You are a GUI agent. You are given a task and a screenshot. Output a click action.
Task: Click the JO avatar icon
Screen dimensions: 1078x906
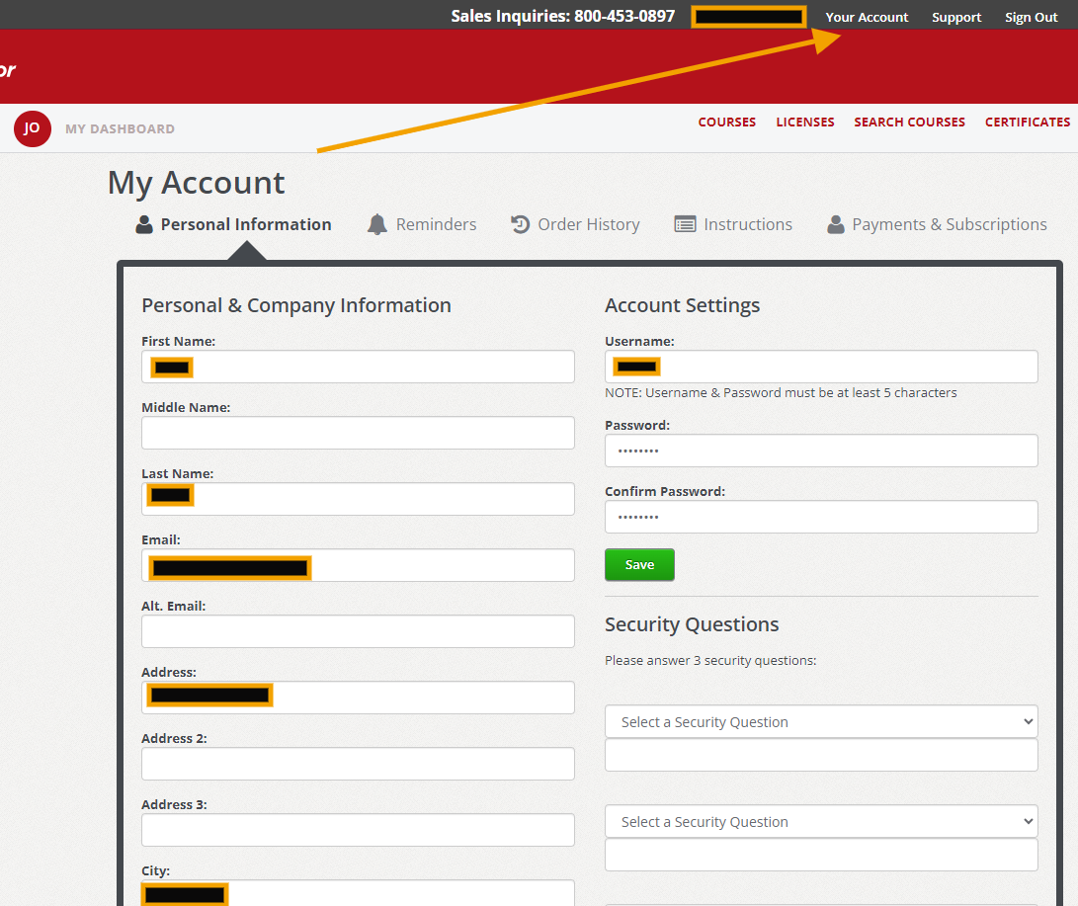33,128
